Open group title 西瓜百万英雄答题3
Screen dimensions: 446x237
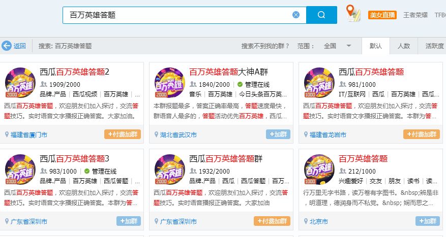coord(75,159)
